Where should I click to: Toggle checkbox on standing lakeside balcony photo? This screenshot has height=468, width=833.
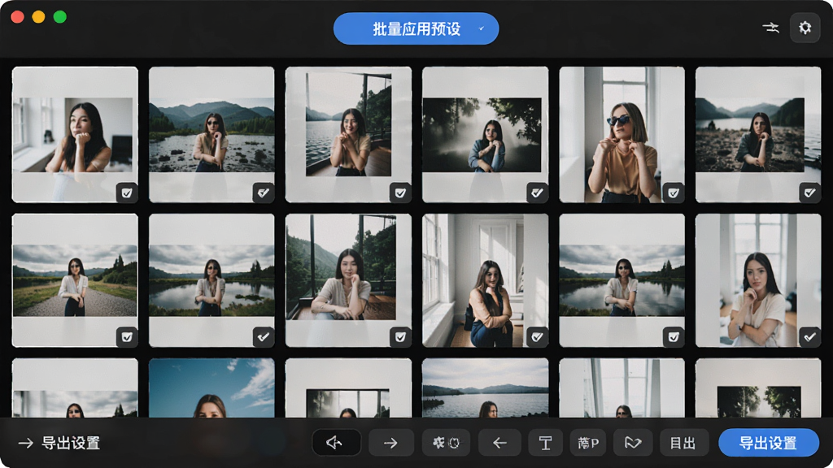[x=400, y=193]
